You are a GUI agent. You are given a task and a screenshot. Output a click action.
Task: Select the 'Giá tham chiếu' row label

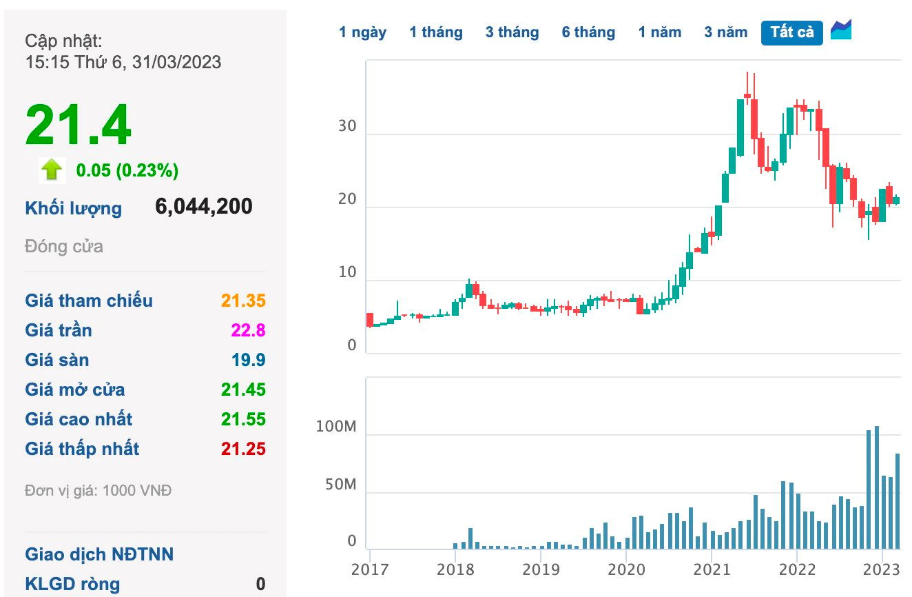tap(89, 301)
